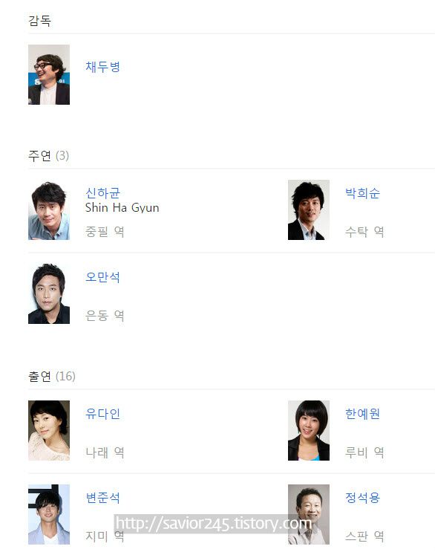View 오만석 profile photo

(49, 294)
